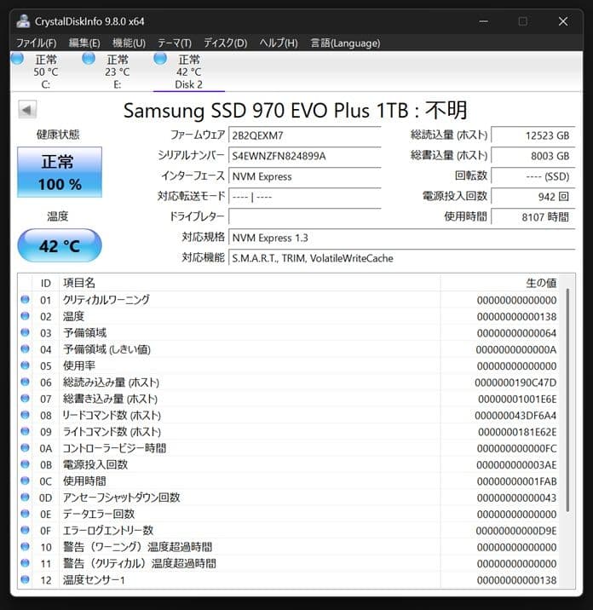Click power on hours value 8107 時間
The image size is (593, 610).
[533, 217]
